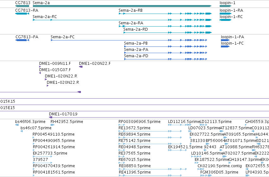The image size is (269, 177).
Task: Open EST RP004261914.5prime
Action: [54, 147]
